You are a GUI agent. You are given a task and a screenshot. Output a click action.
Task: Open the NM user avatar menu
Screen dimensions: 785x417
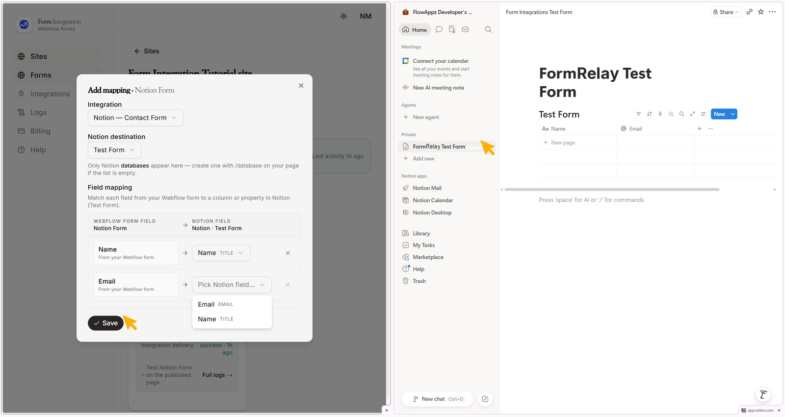366,16
